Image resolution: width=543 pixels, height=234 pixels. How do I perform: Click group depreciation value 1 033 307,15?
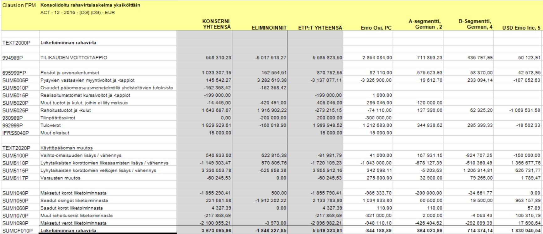pyautogui.click(x=217, y=73)
